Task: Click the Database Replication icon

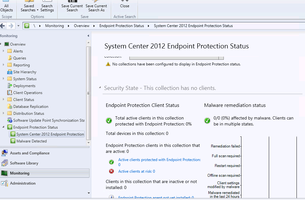Action: click(x=9, y=106)
